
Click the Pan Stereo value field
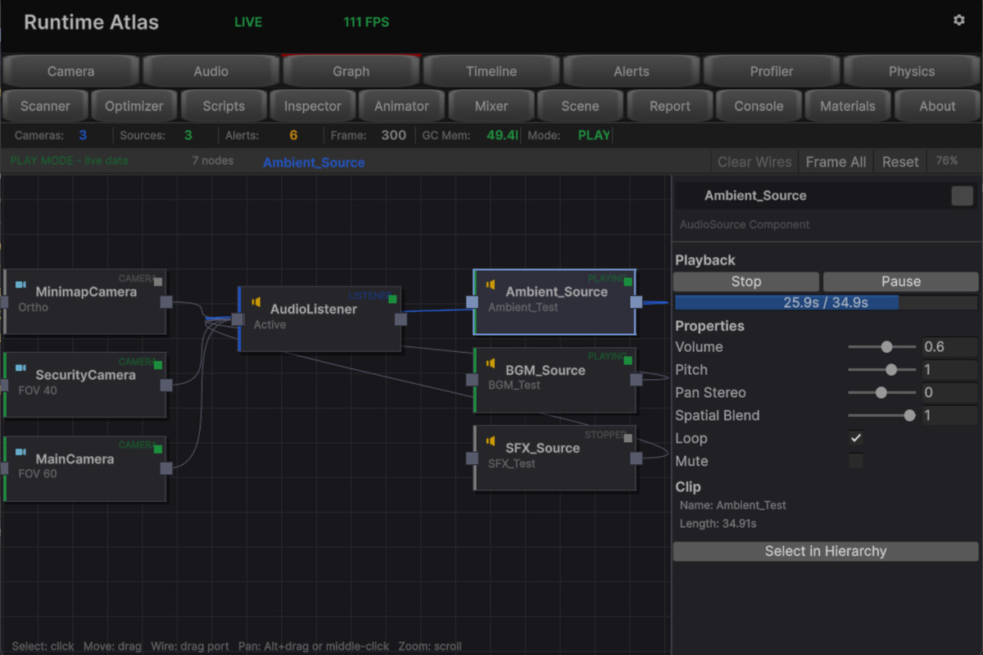click(949, 393)
